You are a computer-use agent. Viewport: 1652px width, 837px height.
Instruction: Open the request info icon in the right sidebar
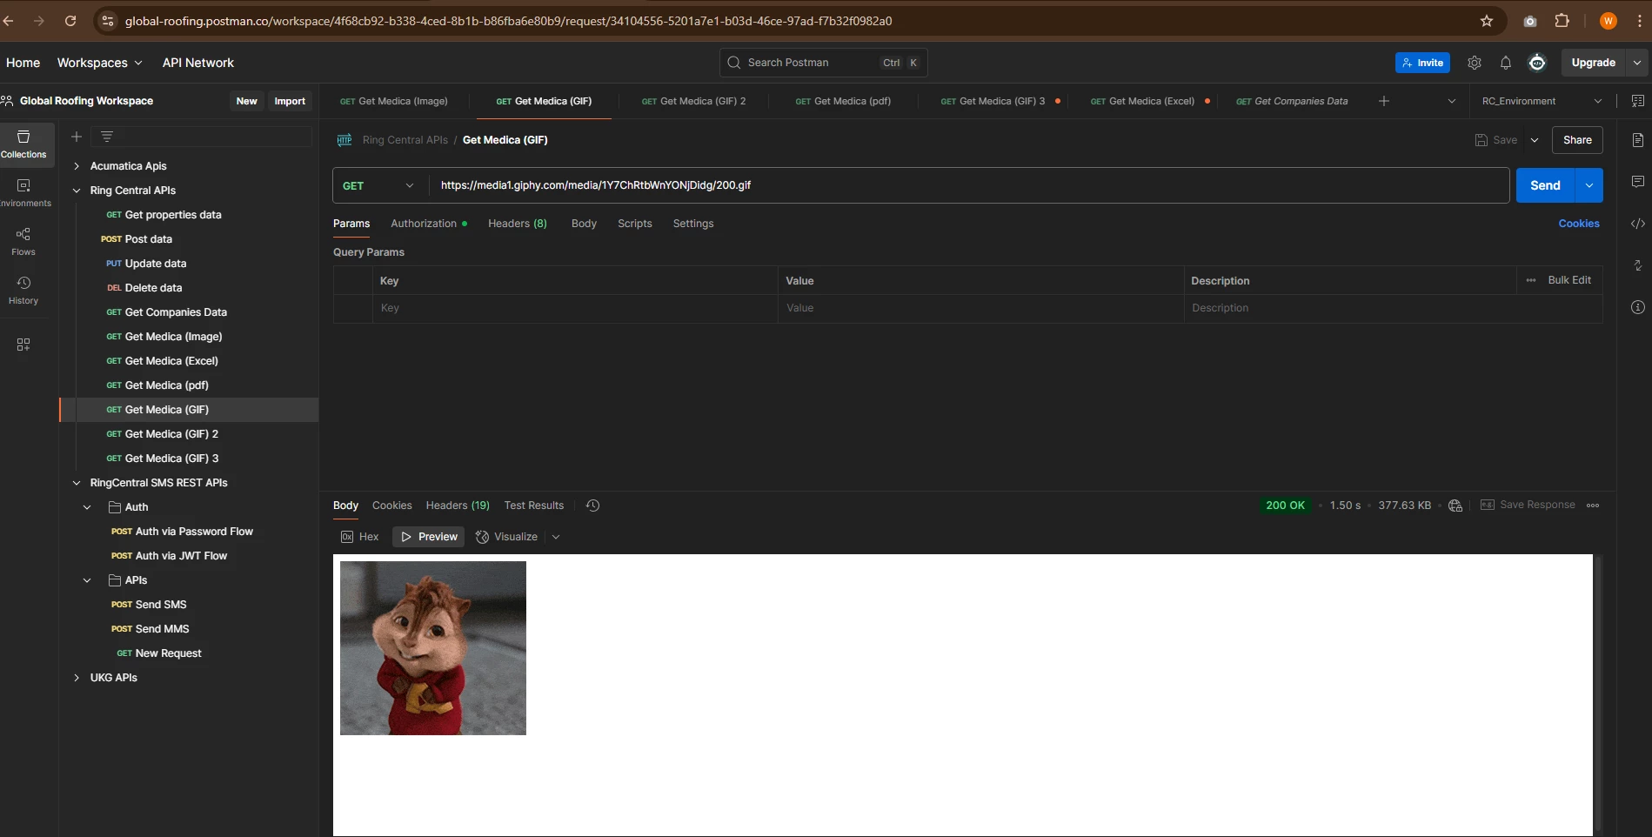1637,307
